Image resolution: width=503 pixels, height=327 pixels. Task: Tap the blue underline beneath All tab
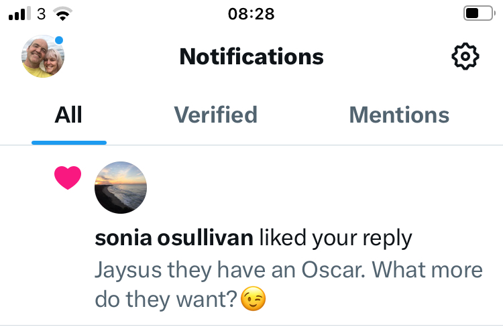click(x=68, y=142)
